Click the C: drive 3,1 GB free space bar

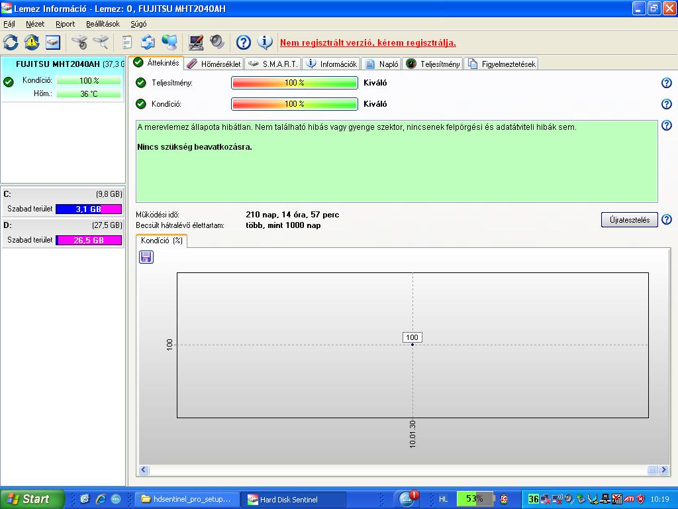89,209
